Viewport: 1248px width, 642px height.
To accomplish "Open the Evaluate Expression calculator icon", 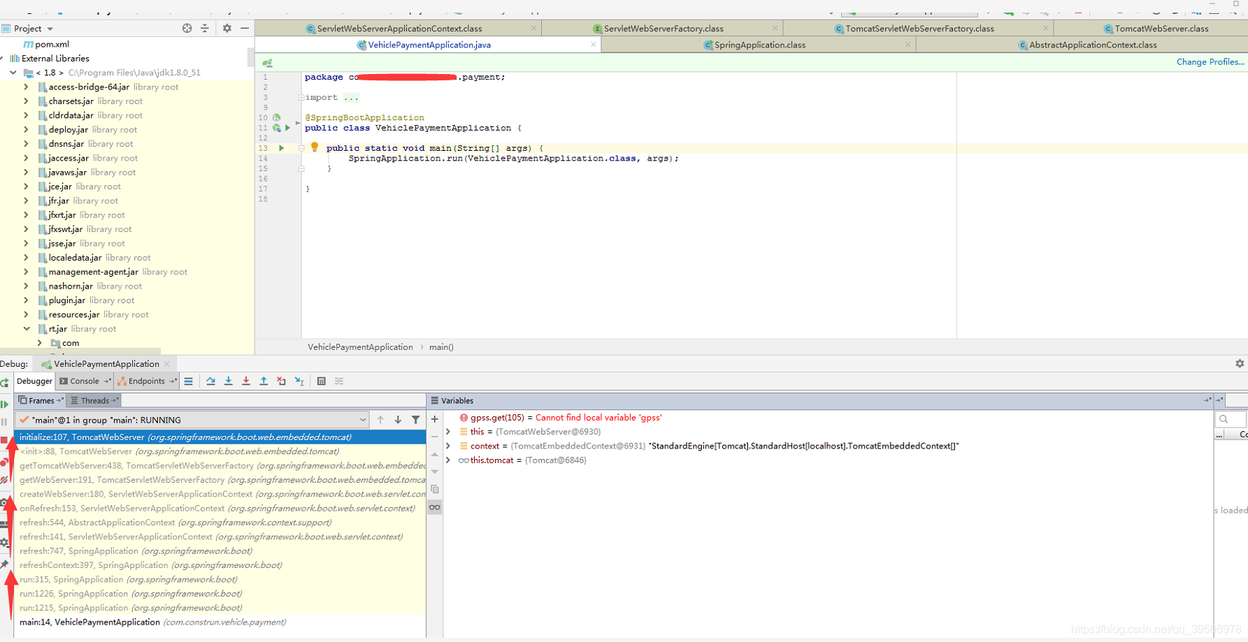I will pyautogui.click(x=322, y=381).
